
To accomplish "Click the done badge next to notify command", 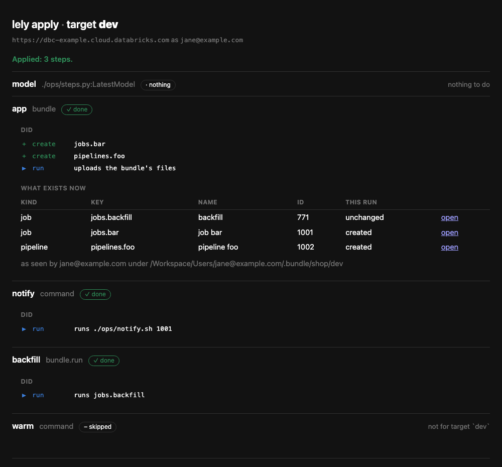I will (95, 294).
